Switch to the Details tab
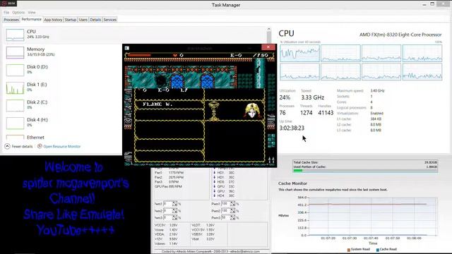 (95, 20)
